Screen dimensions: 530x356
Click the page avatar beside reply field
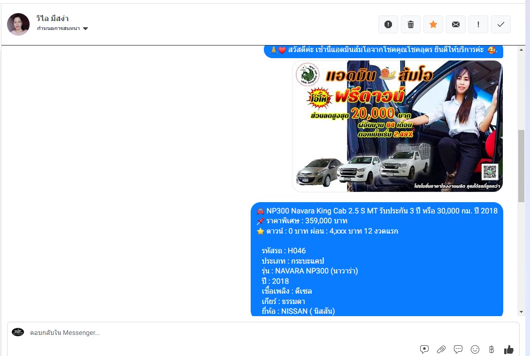(x=18, y=332)
